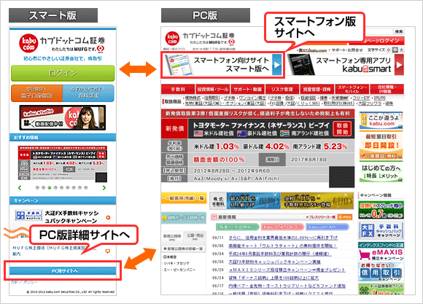Screen dimensions: 423x304
Task: Open 店頭FXスプレッド縮小 0.7 banner
Action: coord(381,210)
